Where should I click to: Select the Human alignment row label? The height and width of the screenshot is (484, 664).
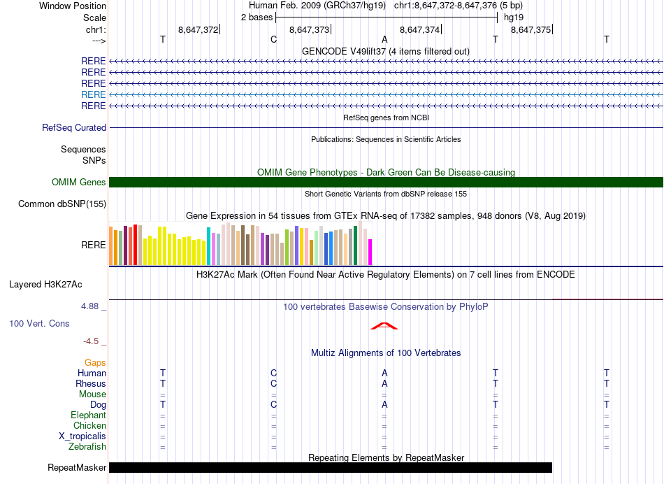(92, 373)
